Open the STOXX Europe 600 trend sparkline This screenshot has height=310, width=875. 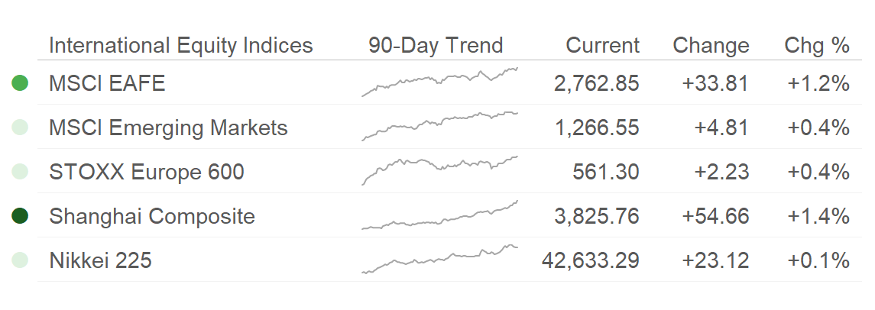tap(439, 170)
